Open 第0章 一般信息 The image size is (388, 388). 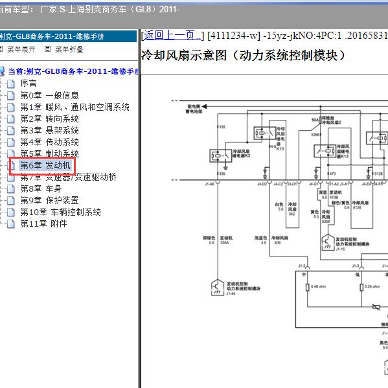pyautogui.click(x=49, y=95)
